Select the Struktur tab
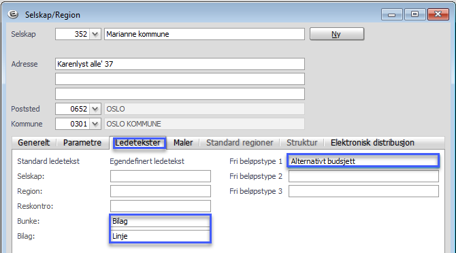This screenshot has height=253, width=456. click(302, 143)
